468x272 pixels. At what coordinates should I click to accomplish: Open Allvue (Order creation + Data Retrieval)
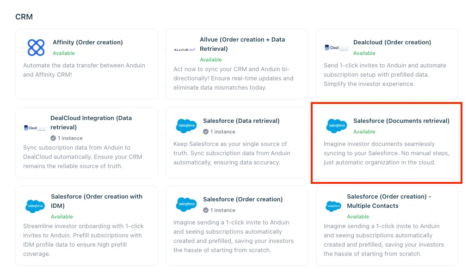[242, 44]
